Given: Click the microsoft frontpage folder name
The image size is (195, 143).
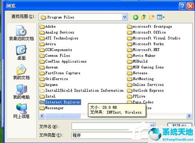Looking at the screenshot, I should pos(152,27).
